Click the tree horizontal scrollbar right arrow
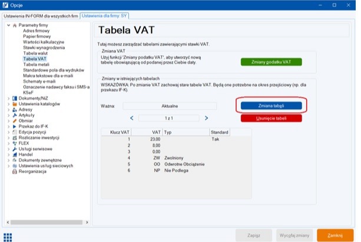 click(87, 222)
